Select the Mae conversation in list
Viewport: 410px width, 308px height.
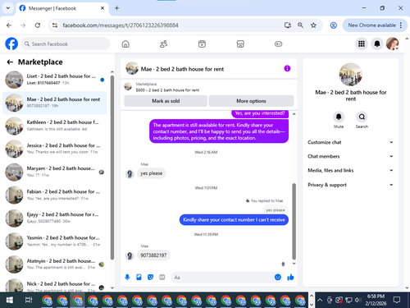tap(55, 103)
